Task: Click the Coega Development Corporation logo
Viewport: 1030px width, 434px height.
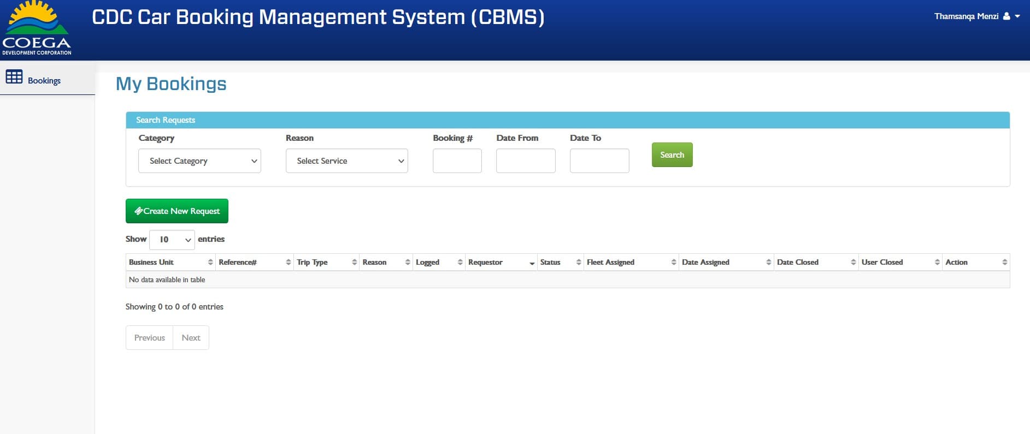Action: [x=37, y=28]
